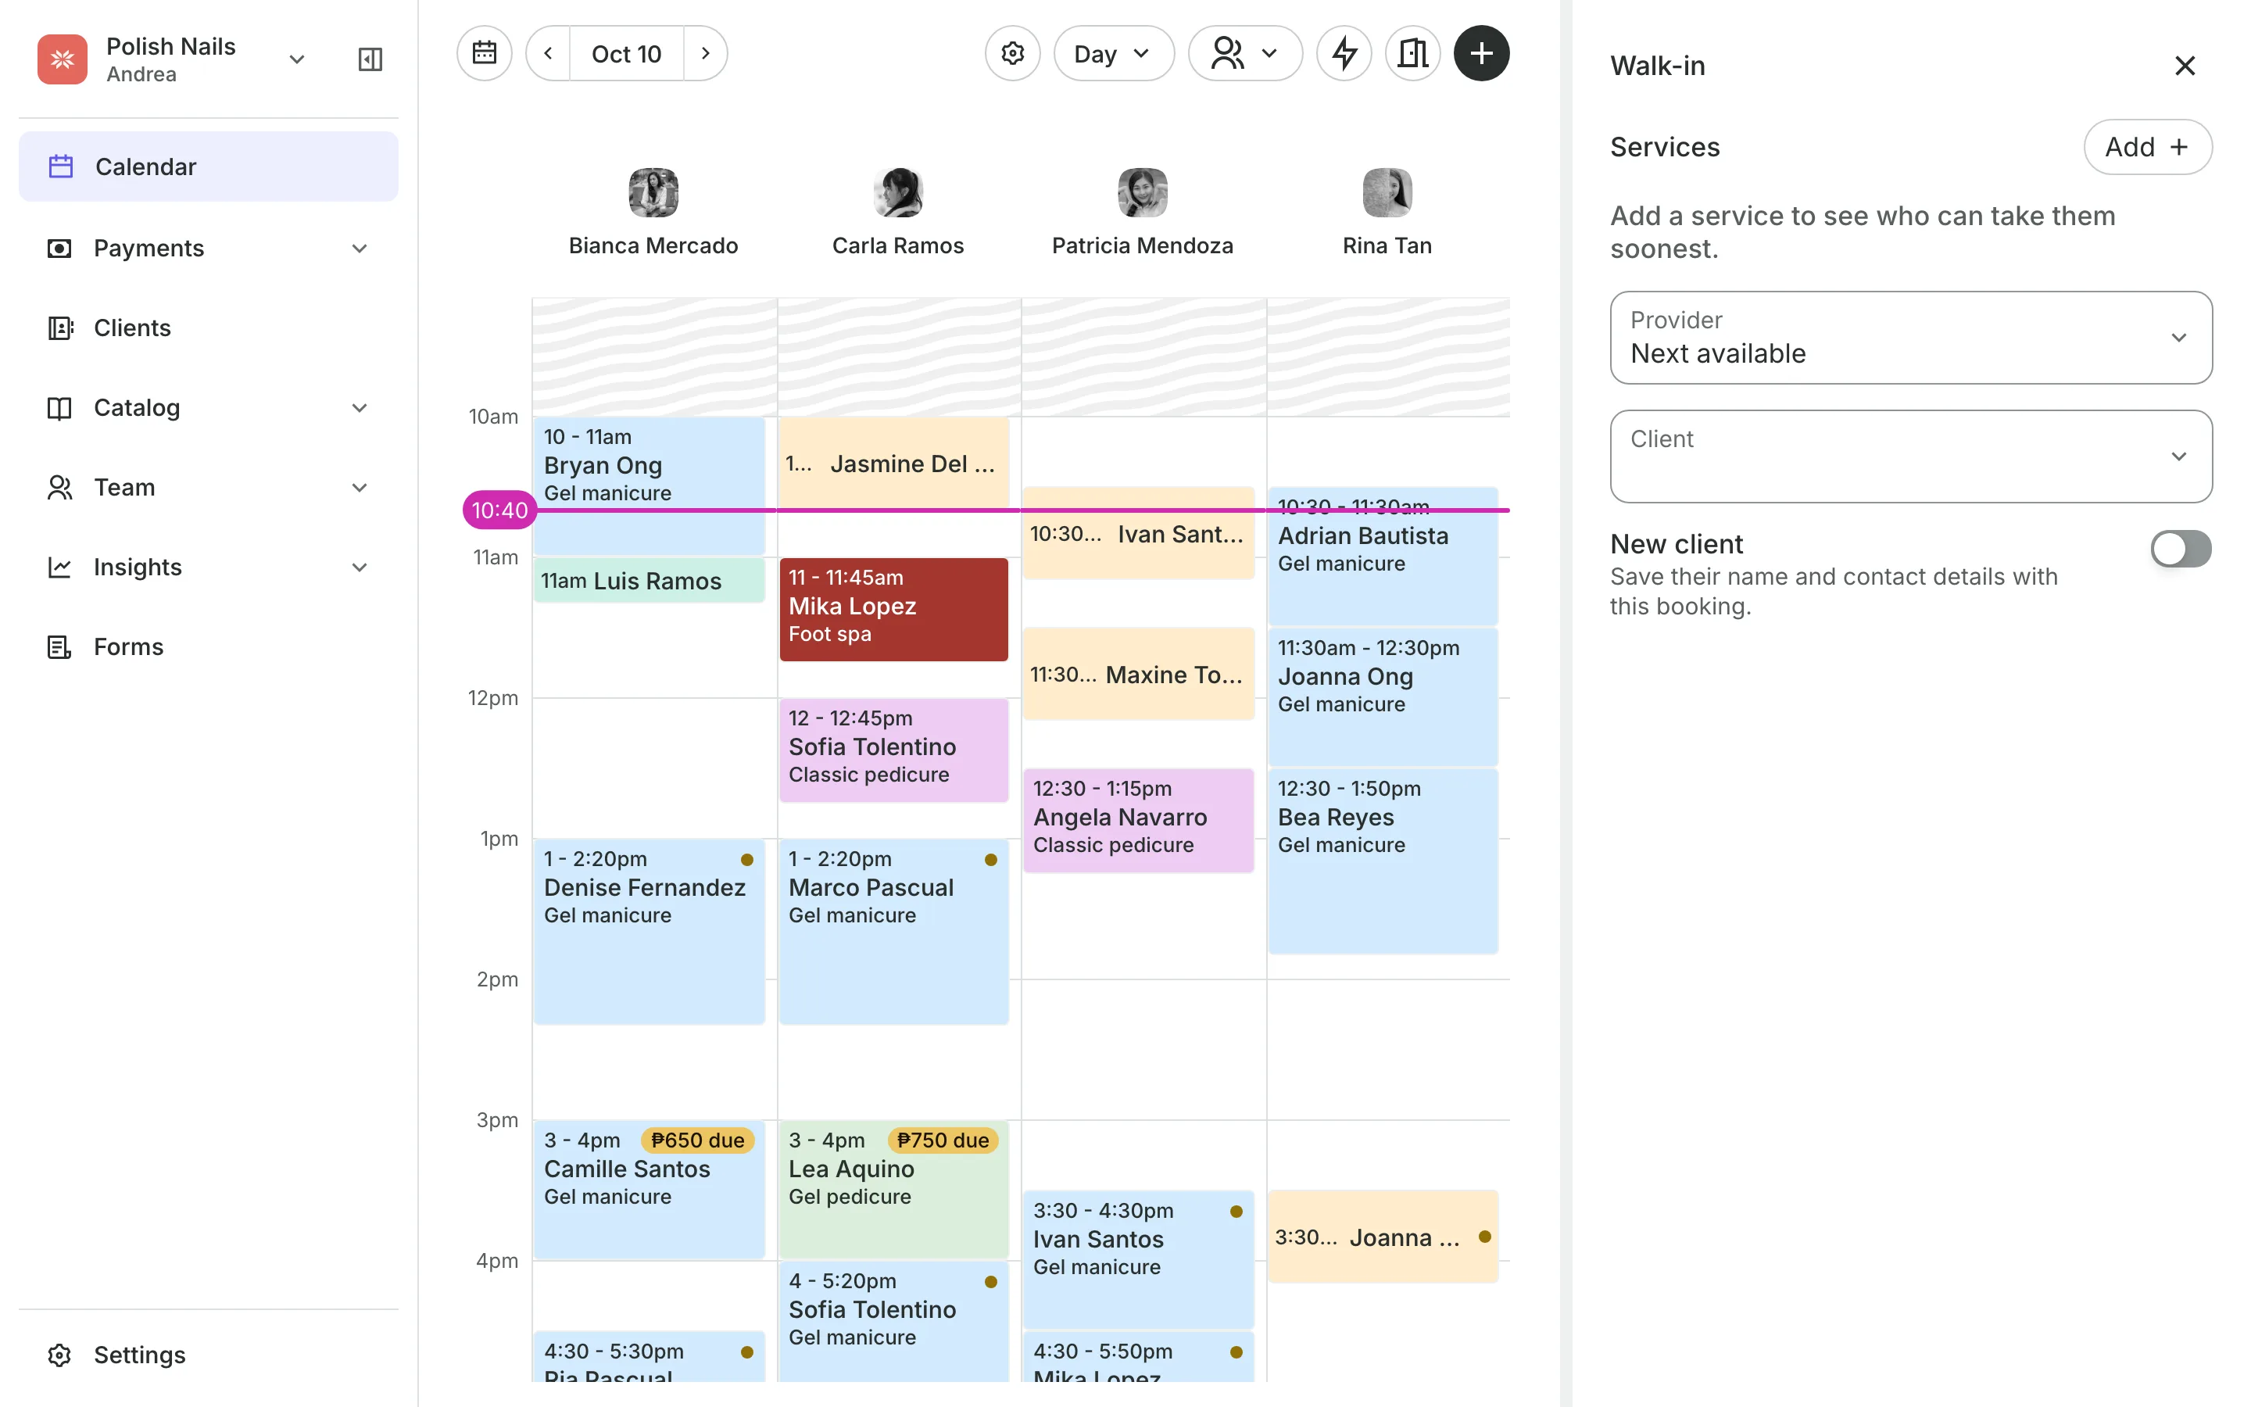Click the ₱750 due badge on Lea Aquino

[x=943, y=1140]
